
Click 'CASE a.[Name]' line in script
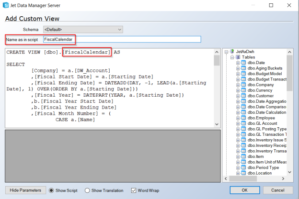pos(75,120)
